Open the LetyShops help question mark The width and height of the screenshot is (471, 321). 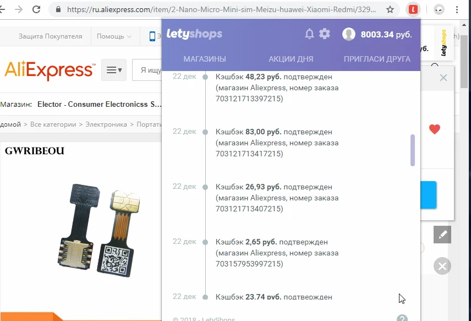coord(402,318)
